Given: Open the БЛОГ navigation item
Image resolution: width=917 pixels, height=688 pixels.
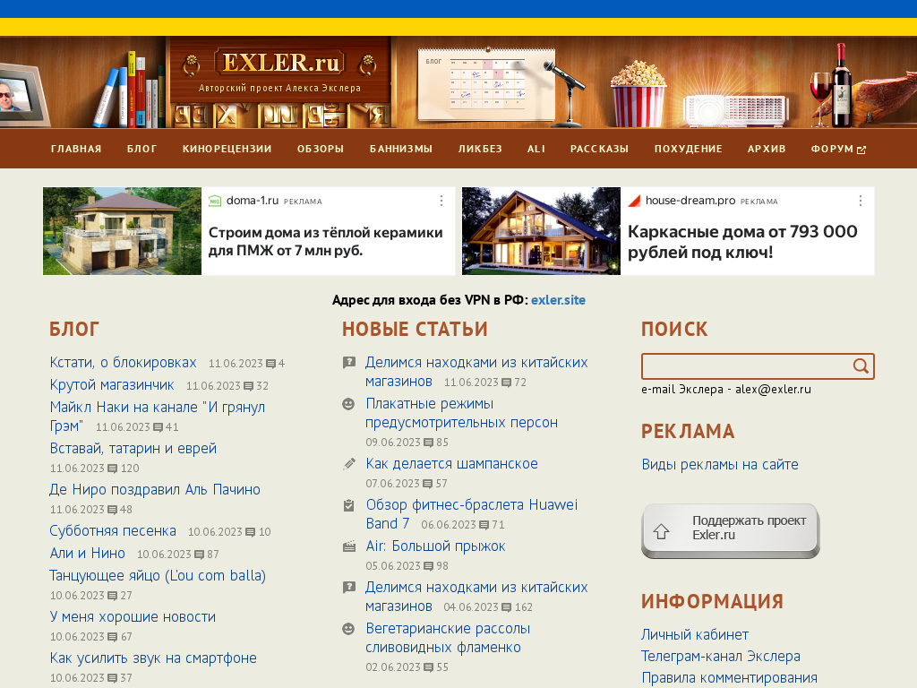Looking at the screenshot, I should tap(142, 150).
